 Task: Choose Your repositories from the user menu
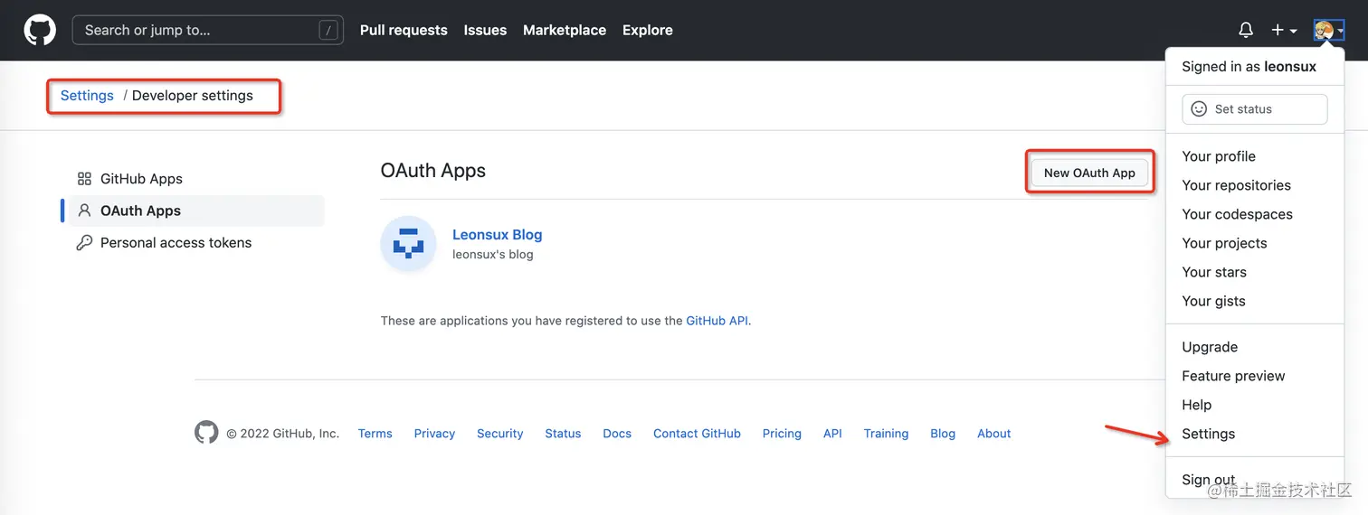coord(1236,185)
